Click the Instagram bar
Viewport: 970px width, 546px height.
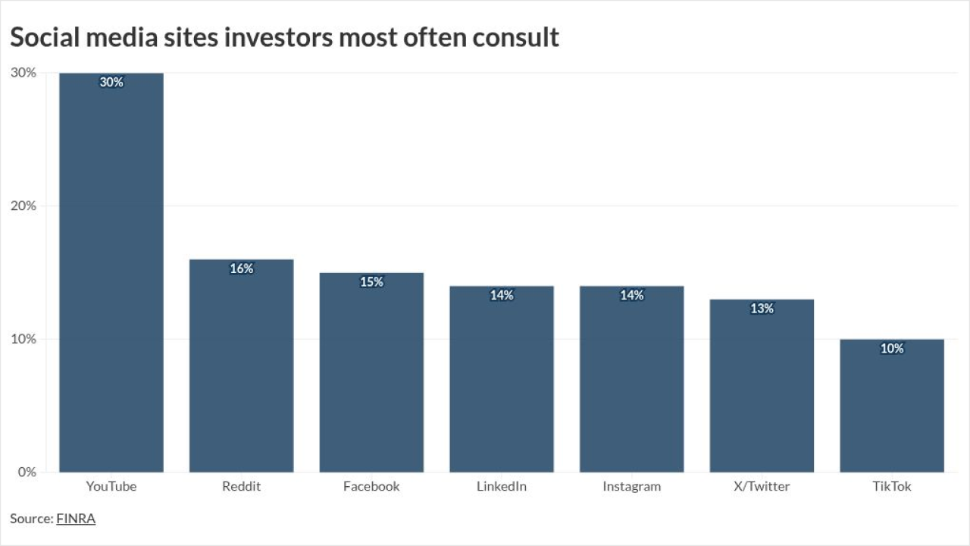click(631, 379)
